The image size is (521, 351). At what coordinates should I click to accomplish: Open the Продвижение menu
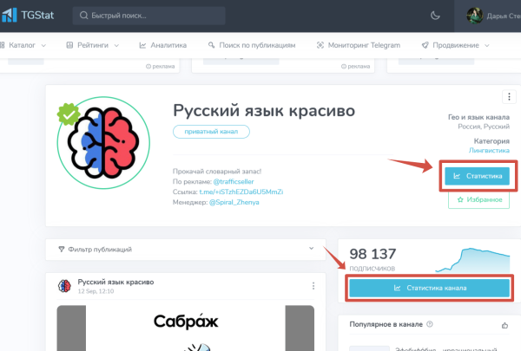coord(455,45)
